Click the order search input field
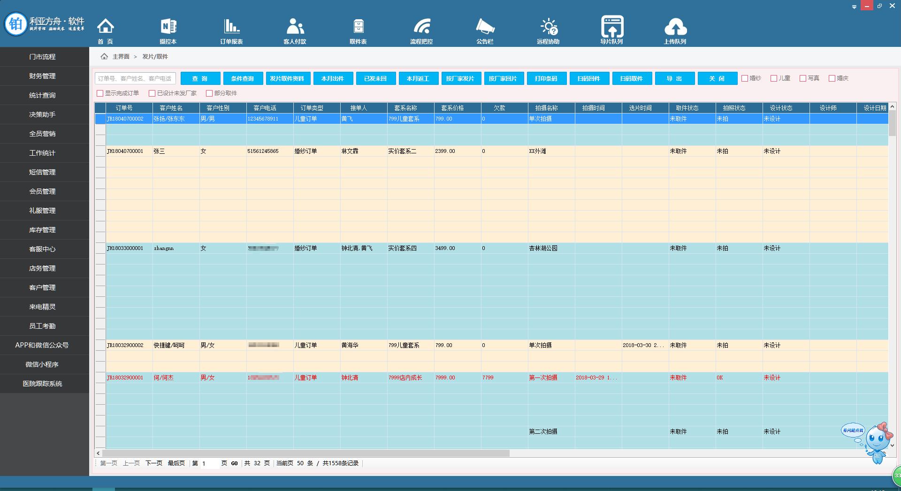The height and width of the screenshot is (491, 901). 135,78
